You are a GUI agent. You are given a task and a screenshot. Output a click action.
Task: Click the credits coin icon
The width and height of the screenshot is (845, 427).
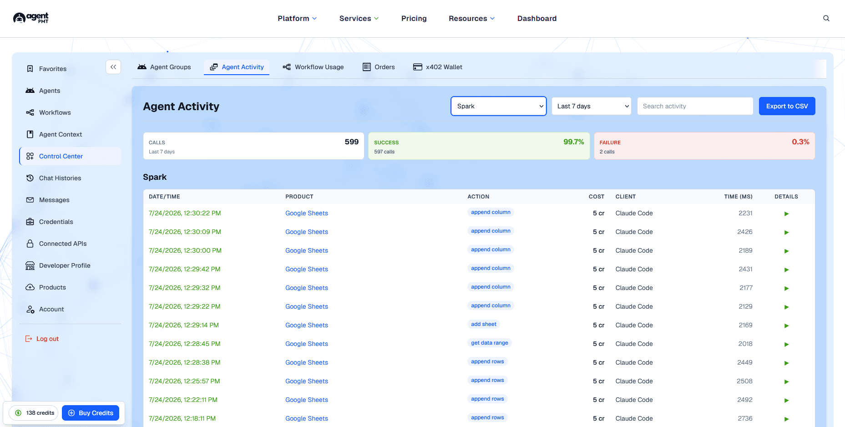[18, 413]
